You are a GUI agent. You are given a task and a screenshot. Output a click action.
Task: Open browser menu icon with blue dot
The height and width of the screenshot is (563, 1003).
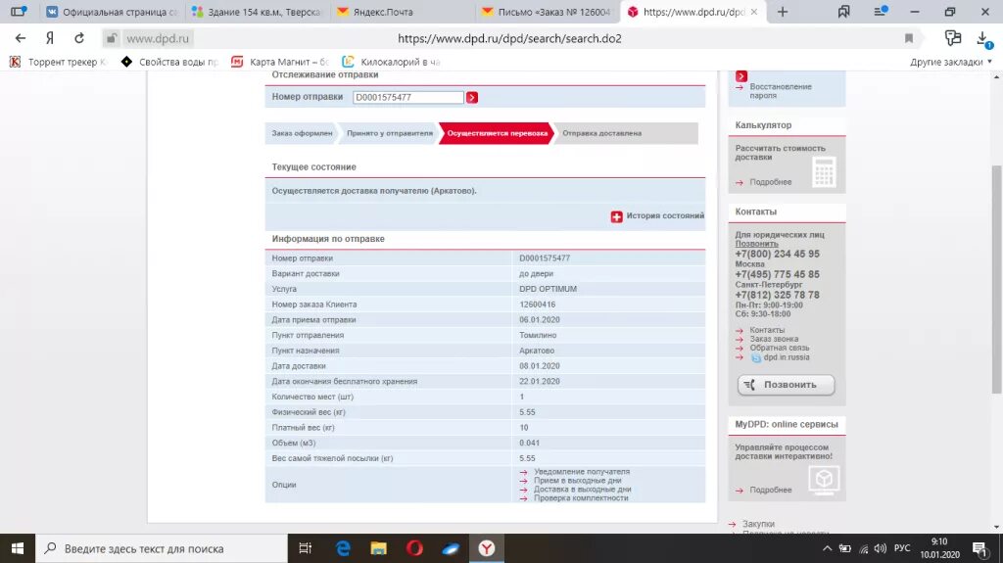881,12
